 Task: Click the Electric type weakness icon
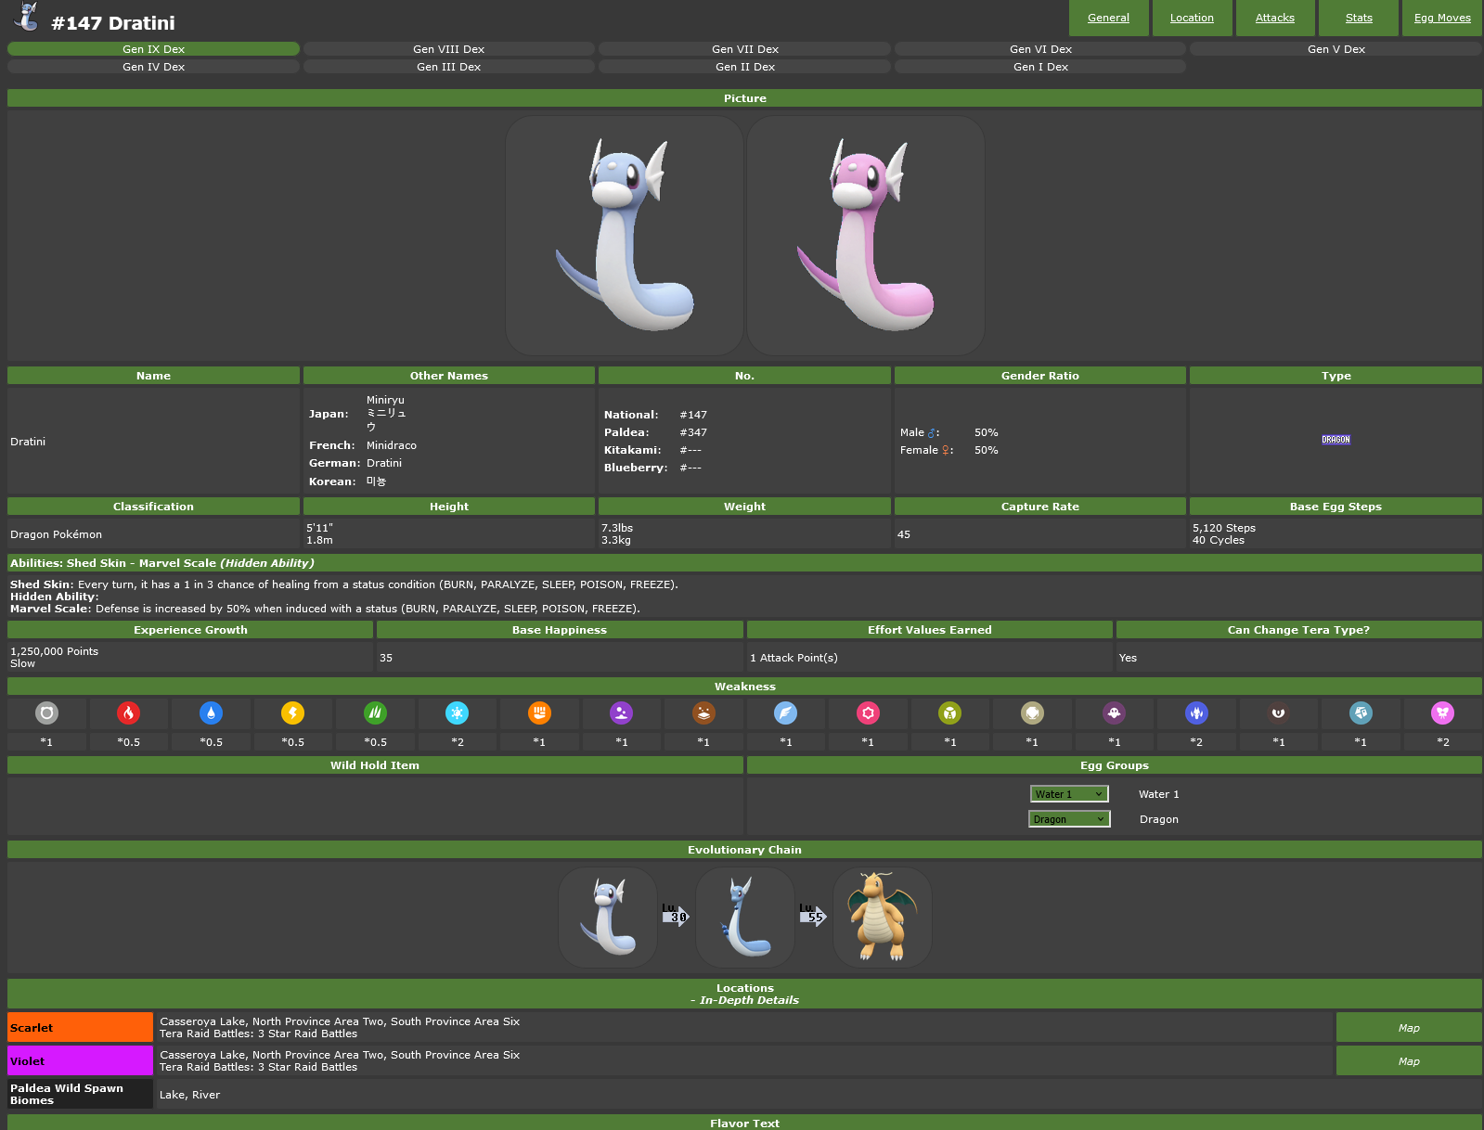[292, 713]
